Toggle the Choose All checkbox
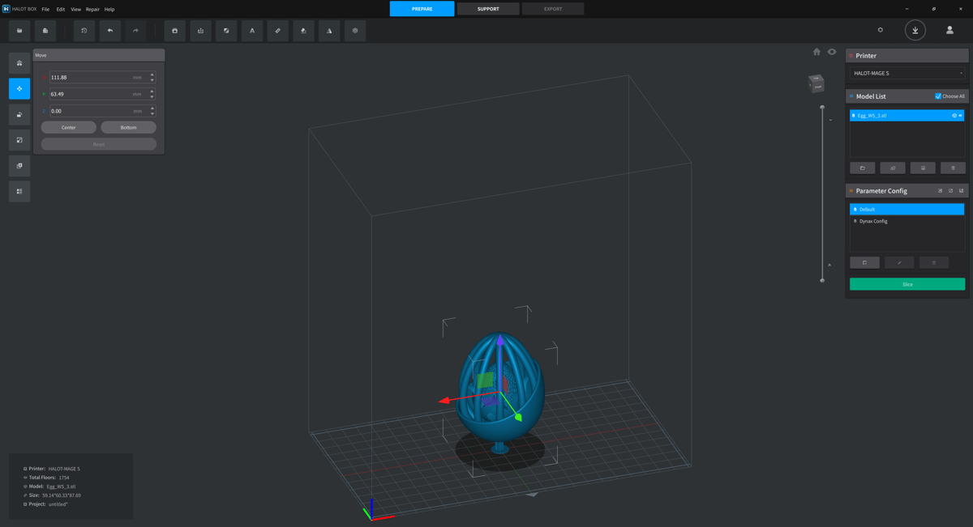Viewport: 973px width, 527px height. (938, 96)
